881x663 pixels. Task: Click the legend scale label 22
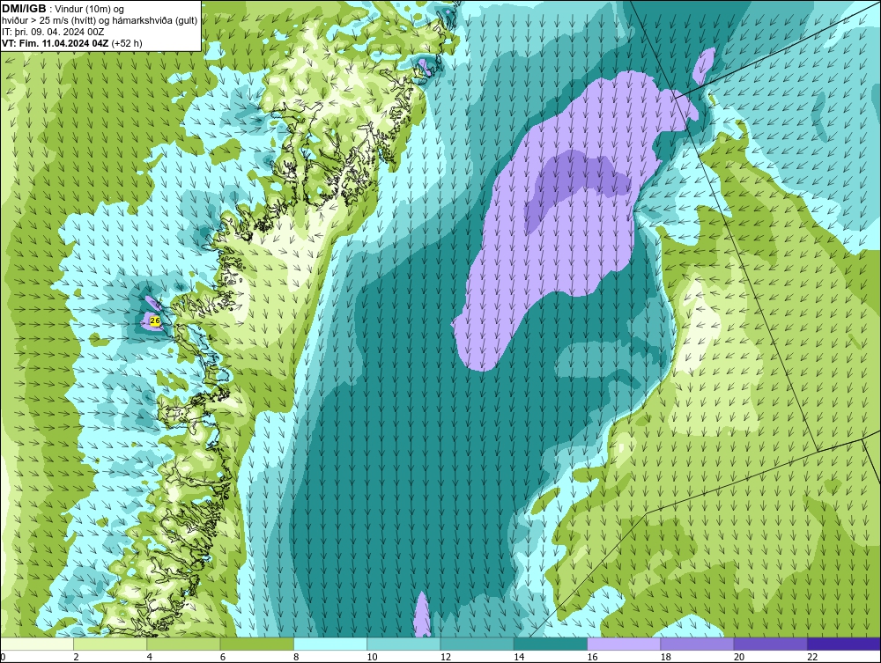coord(812,658)
